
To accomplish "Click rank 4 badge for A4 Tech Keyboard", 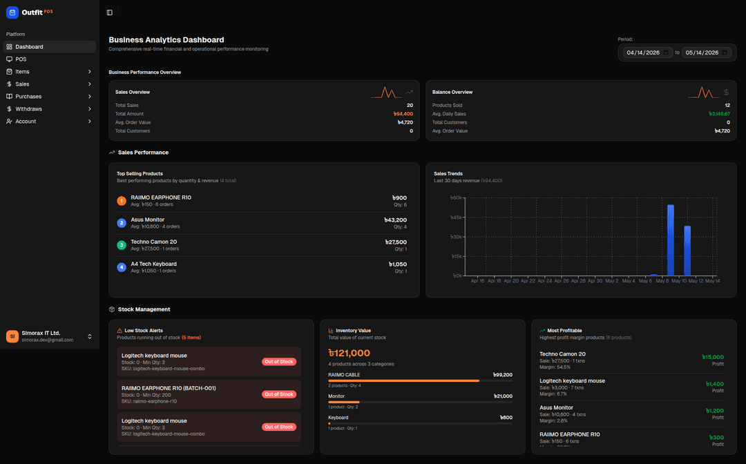I will (x=122, y=267).
